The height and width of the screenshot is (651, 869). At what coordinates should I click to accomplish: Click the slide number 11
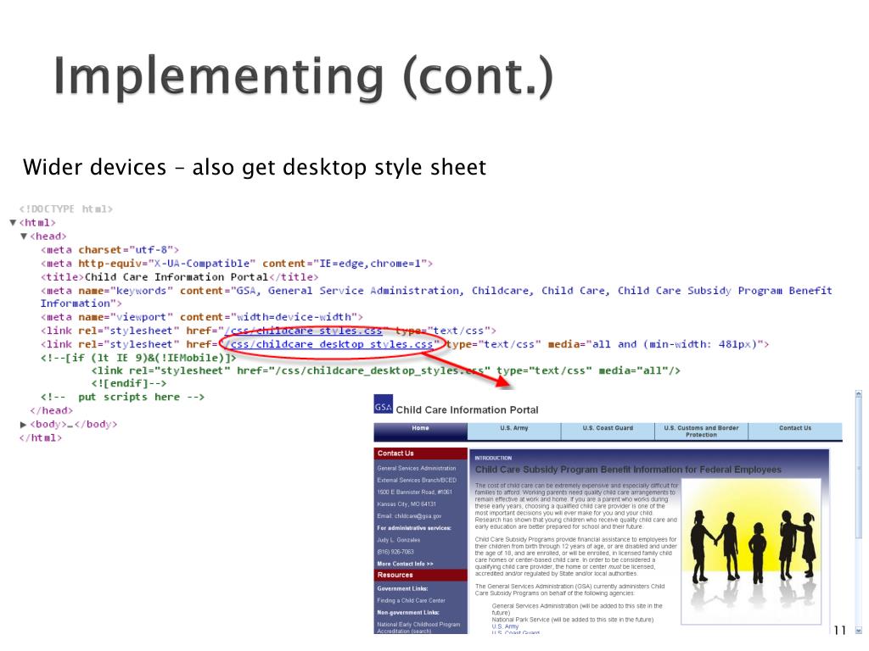840,630
